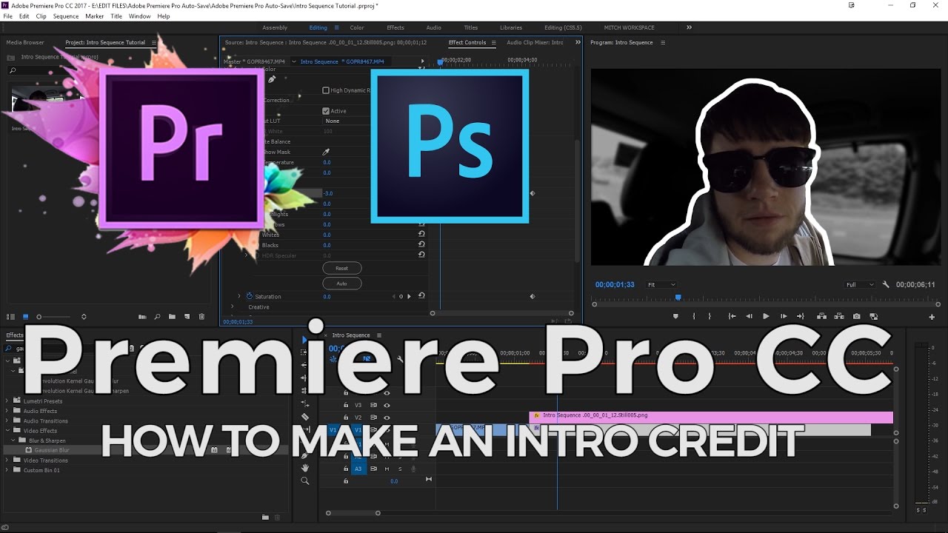This screenshot has height=533, width=948.
Task: Enable the High Dynamic Range checkbox
Action: (326, 90)
